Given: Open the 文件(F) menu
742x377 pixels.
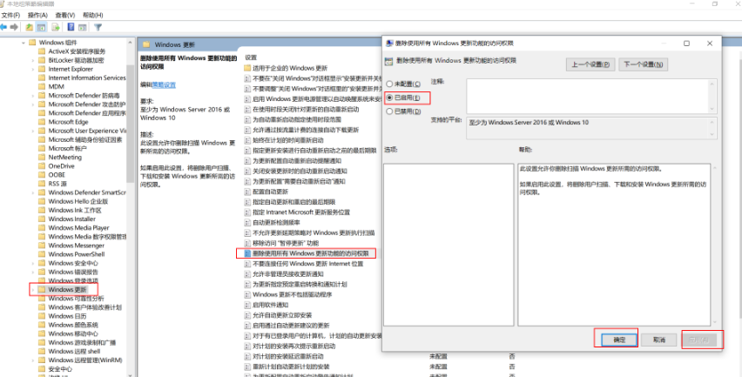Looking at the screenshot, I should click(x=10, y=15).
